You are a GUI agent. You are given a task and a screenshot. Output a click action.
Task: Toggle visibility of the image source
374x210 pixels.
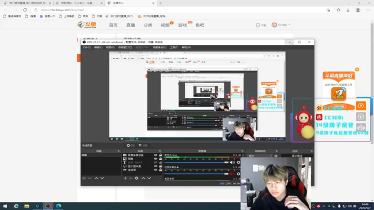click(156, 159)
